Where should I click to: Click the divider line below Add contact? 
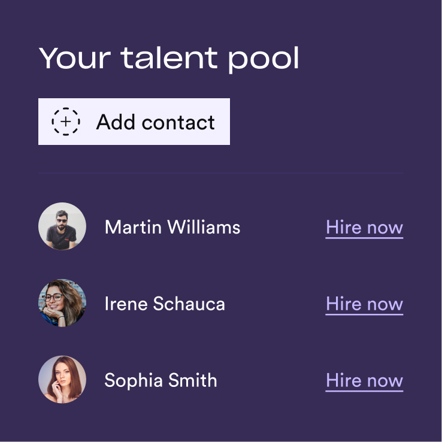coord(220,174)
